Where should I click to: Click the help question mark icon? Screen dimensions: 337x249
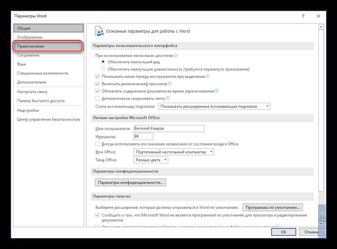point(303,16)
